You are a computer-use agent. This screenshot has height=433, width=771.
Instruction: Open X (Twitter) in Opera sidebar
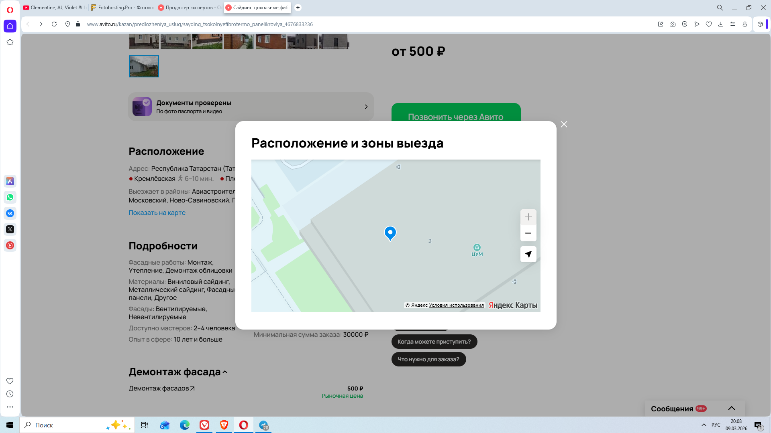[10, 229]
